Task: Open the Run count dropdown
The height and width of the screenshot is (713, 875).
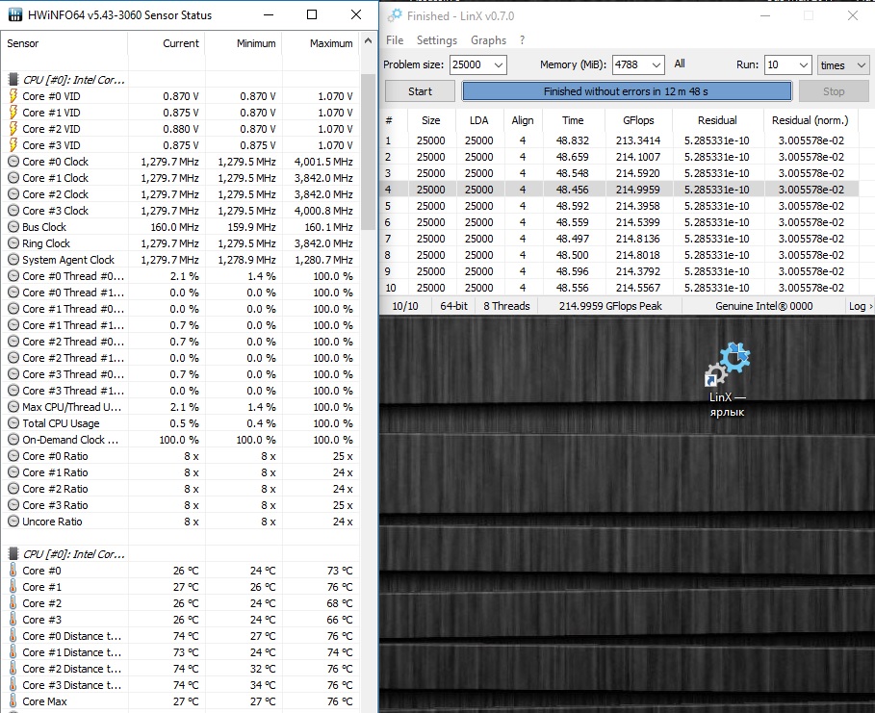Action: tap(804, 64)
